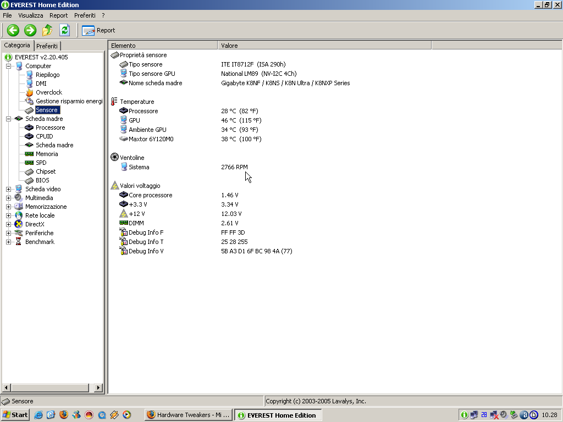The height and width of the screenshot is (422, 563).
Task: Expand the Multimedia tree node
Action: coord(8,198)
